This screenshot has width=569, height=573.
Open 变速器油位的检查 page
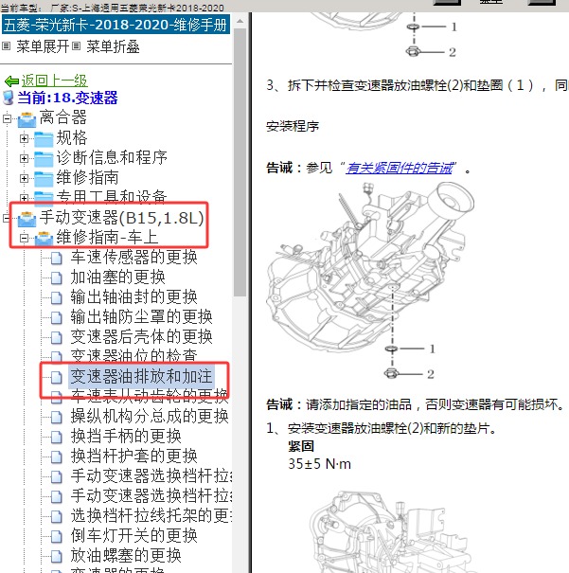click(x=134, y=355)
